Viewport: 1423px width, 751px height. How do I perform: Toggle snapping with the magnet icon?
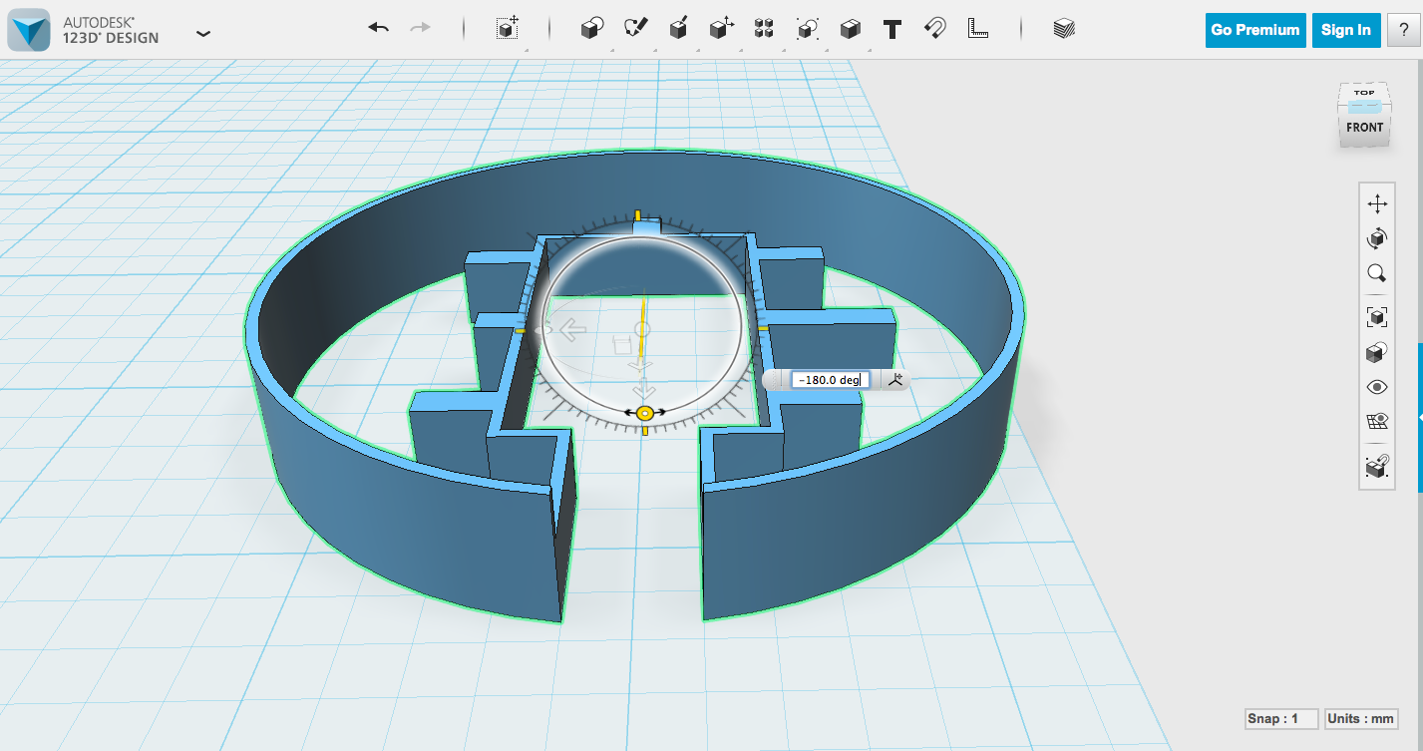tap(933, 29)
